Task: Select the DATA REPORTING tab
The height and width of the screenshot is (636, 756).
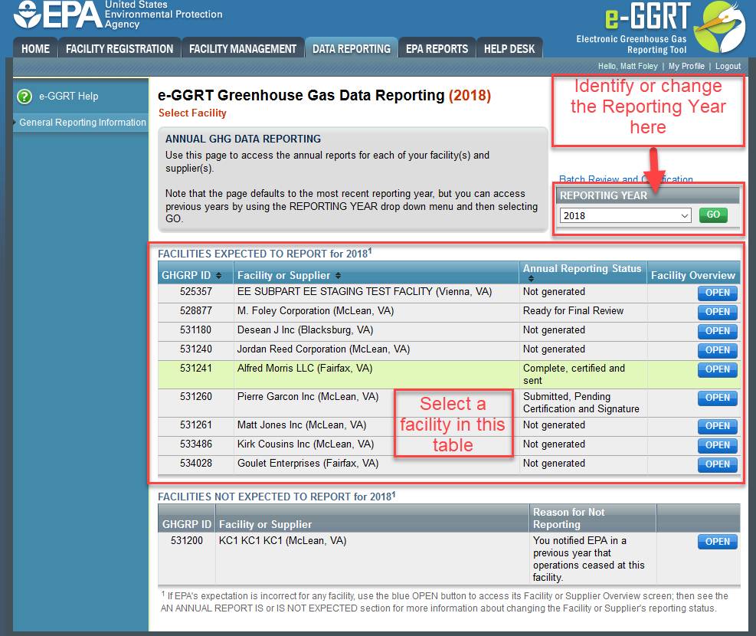Action: pos(352,49)
